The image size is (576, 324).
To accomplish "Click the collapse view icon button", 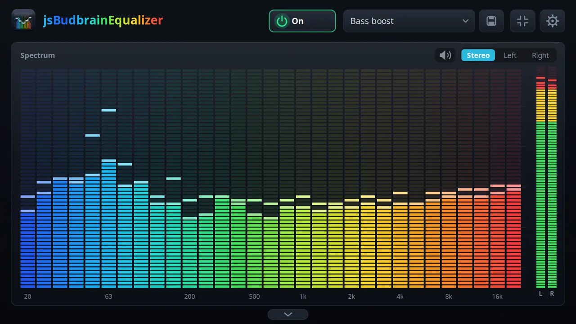I will 522,21.
